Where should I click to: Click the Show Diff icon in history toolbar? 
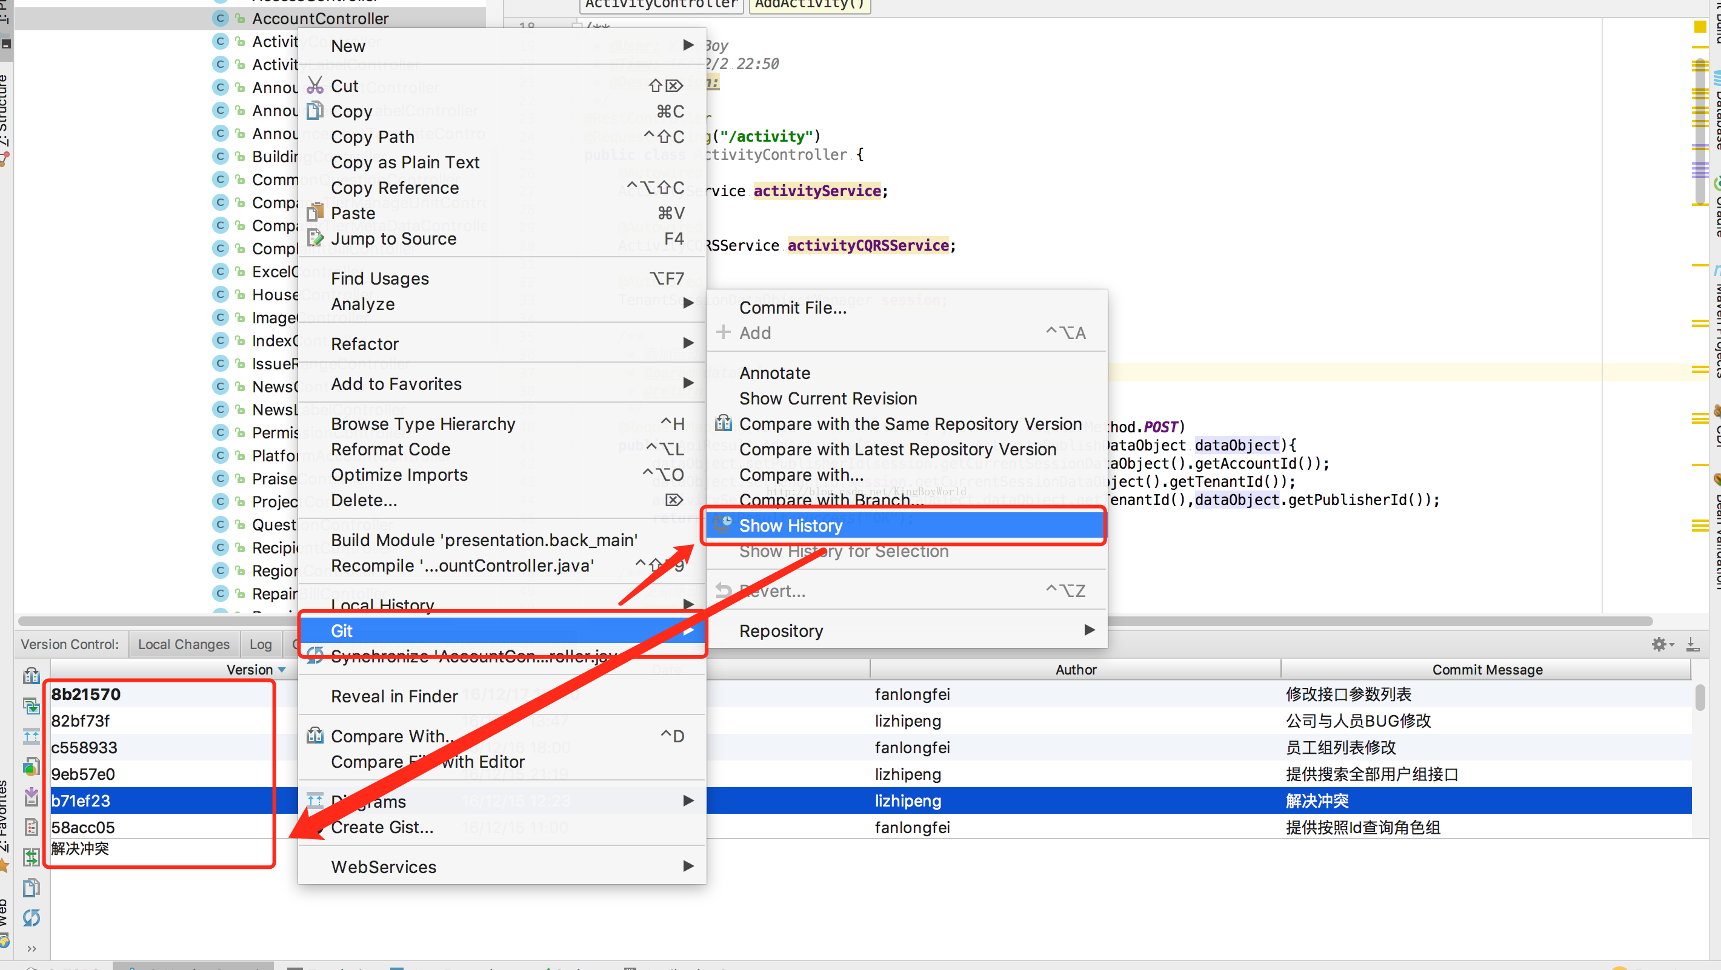[x=31, y=676]
